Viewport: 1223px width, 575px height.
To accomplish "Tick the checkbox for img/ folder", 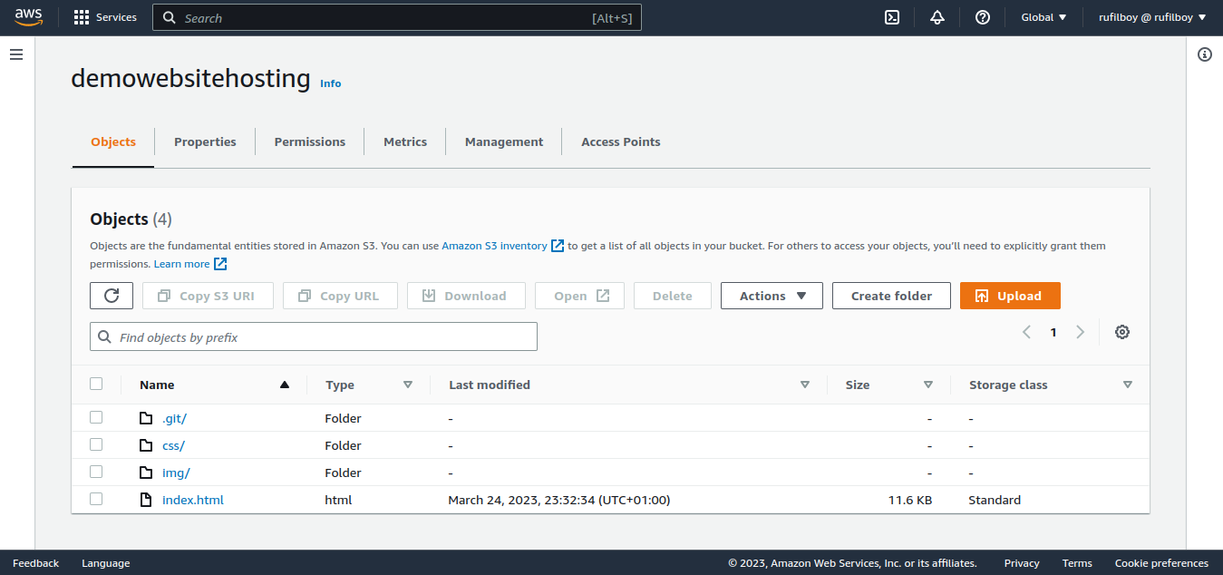I will click(x=96, y=472).
